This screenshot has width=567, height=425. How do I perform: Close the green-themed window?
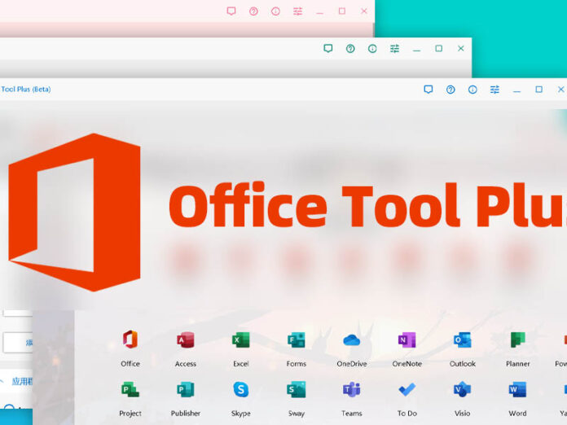pos(461,48)
